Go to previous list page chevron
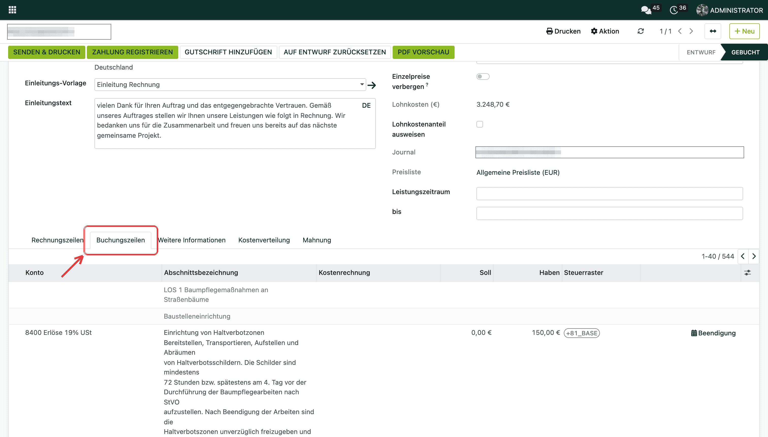 743,256
